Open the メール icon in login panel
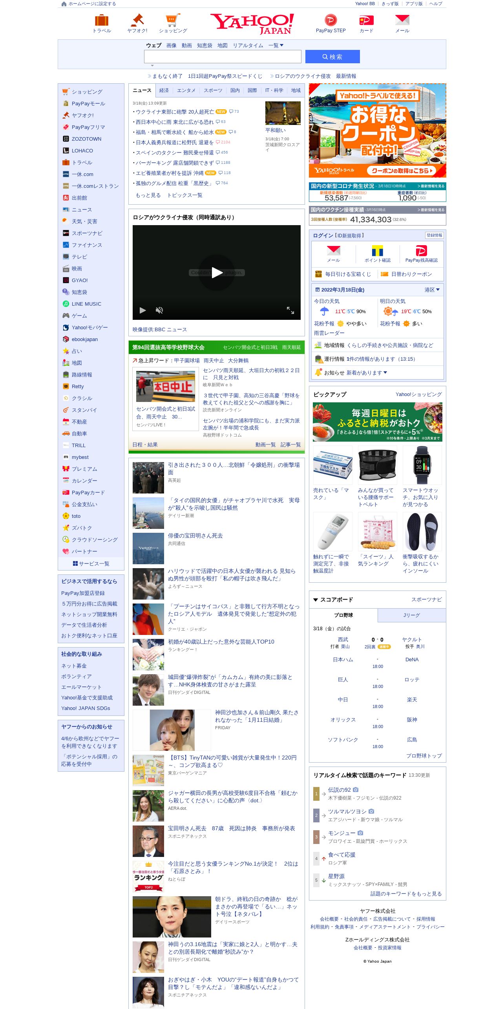Image resolution: width=504 pixels, height=1009 pixels. pos(334,250)
